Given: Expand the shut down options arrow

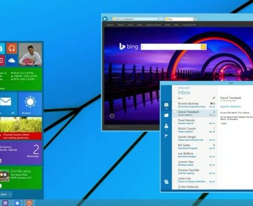Looking at the screenshot, I should (x=10, y=194).
